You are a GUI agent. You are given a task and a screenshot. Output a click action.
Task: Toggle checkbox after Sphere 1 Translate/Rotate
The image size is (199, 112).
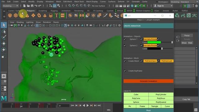158,39
